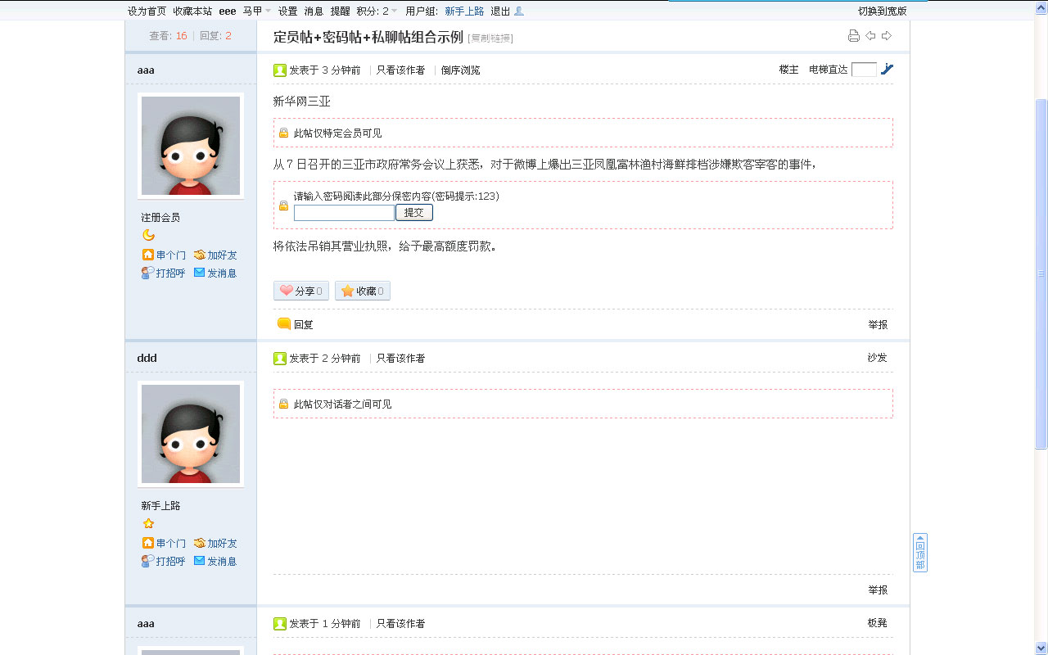The width and height of the screenshot is (1048, 655).
Task: Click the password input field
Action: tap(344, 213)
